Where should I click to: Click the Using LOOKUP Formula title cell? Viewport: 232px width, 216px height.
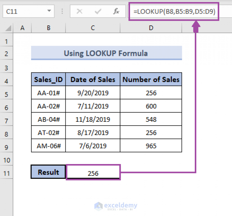[106, 53]
